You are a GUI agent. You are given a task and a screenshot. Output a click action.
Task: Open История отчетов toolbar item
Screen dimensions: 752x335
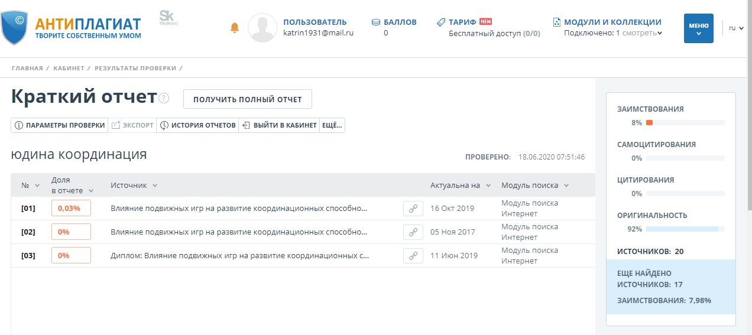coord(198,125)
